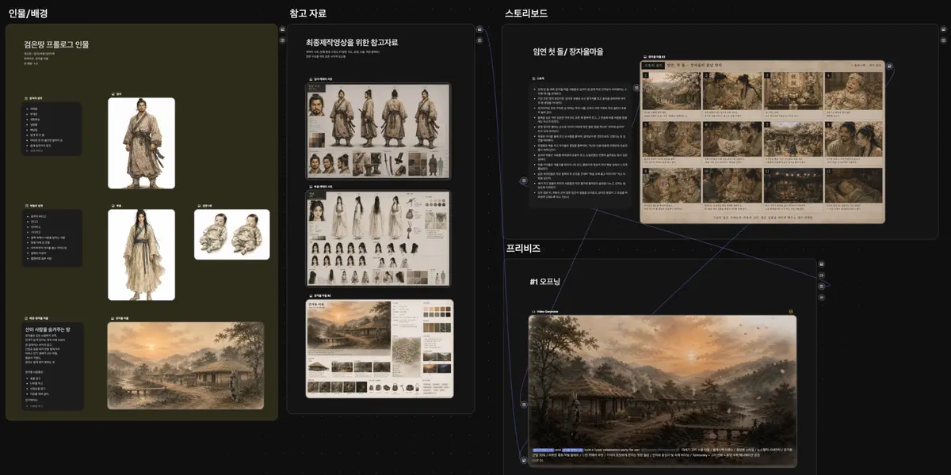Select the male warrior character image node
951x475 pixels.
click(141, 143)
